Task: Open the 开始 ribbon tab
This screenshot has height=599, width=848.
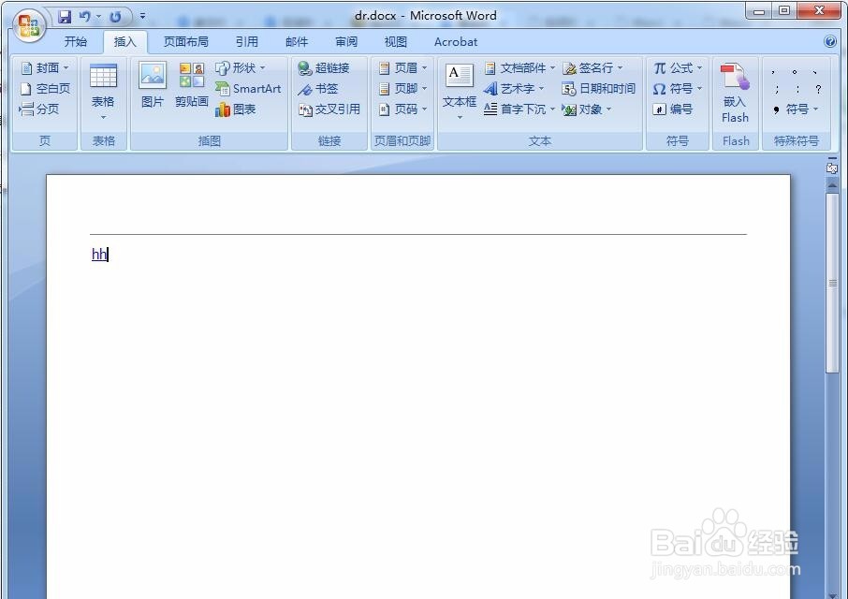Action: [x=76, y=41]
